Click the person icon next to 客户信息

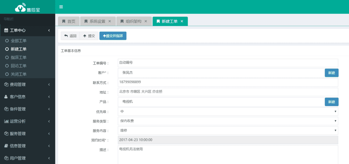6,97
